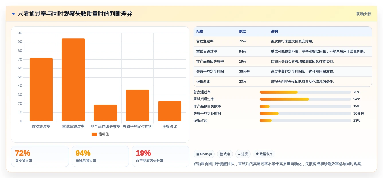Click the description starting with 通过率高但定位时间长
The image size is (383, 178).
tap(303, 71)
